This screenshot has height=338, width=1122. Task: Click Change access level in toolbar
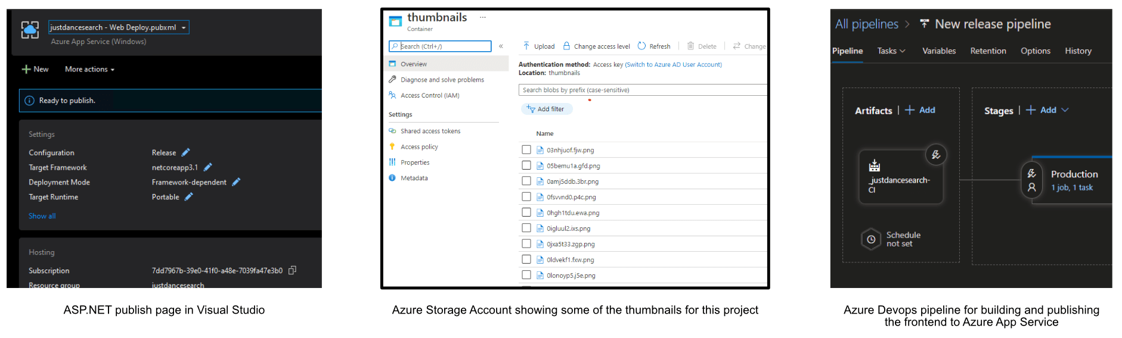point(596,46)
